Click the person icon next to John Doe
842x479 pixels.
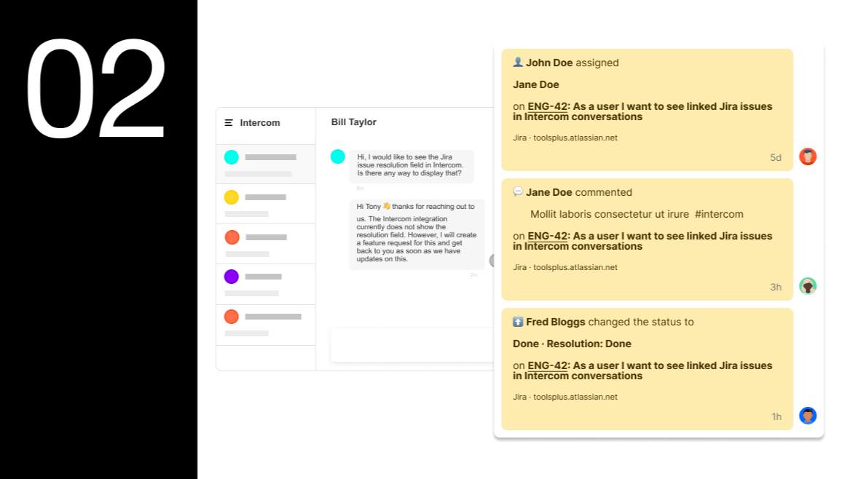pos(518,63)
